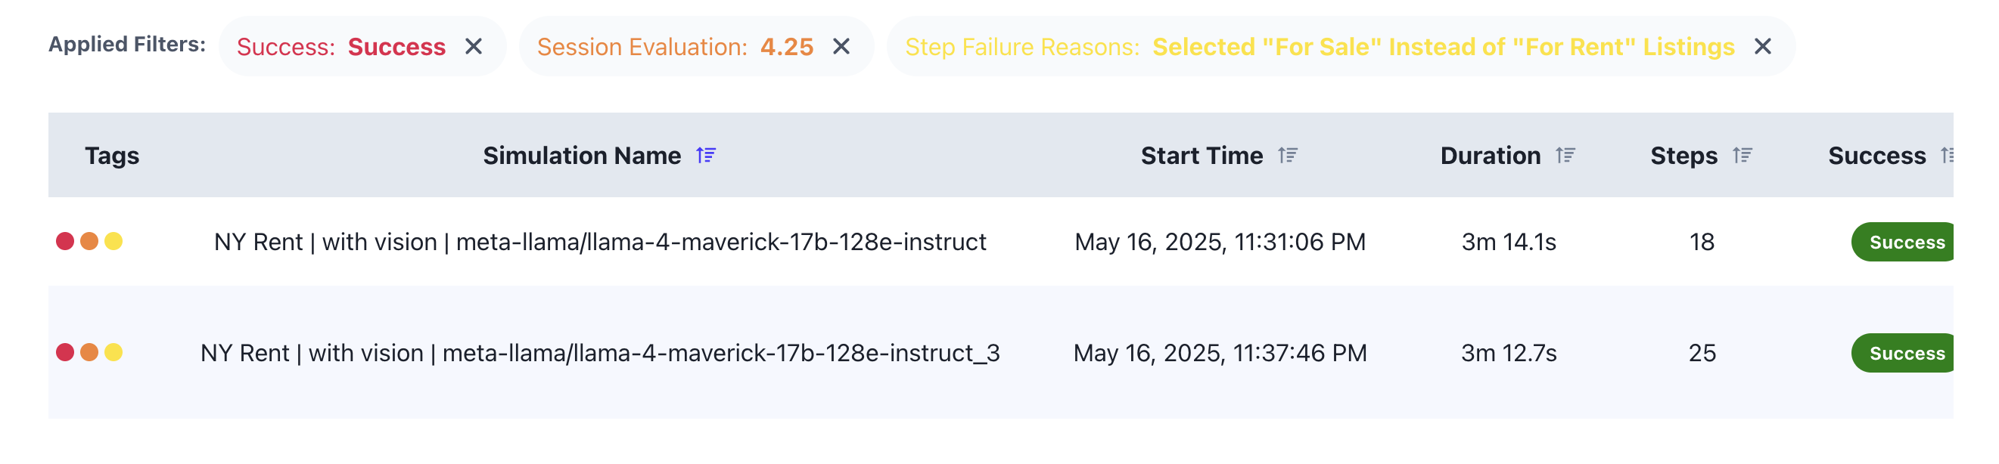
Task: Sort by Duration using sort icon
Action: (1565, 155)
